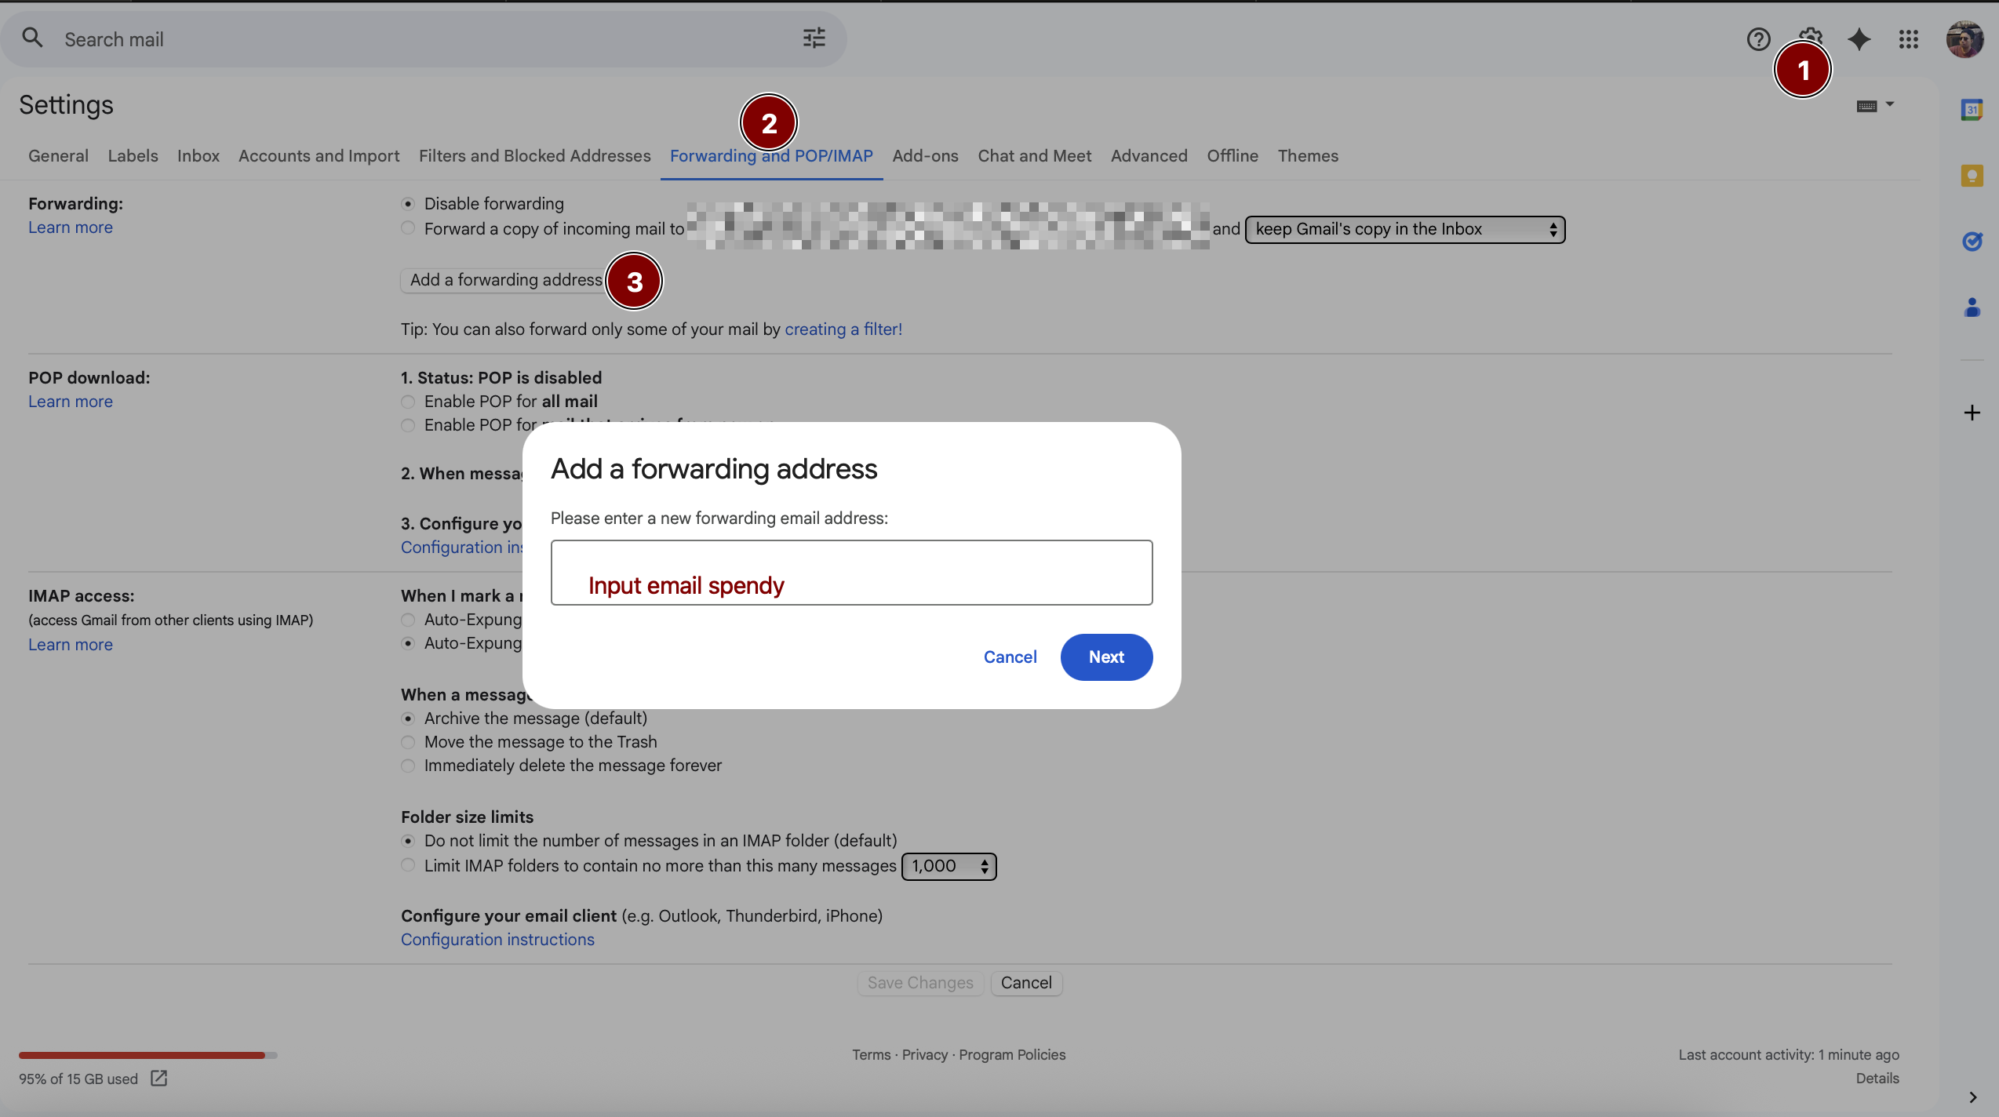Open Google Keep side panel icon

(1972, 175)
